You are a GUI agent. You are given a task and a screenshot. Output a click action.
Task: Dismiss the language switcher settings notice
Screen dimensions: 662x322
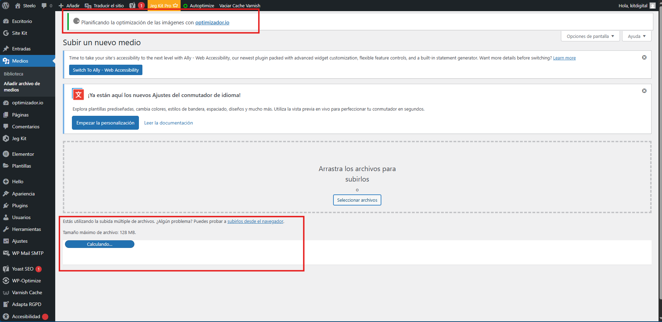(644, 91)
